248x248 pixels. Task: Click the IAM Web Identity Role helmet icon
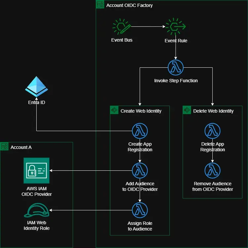(36, 210)
